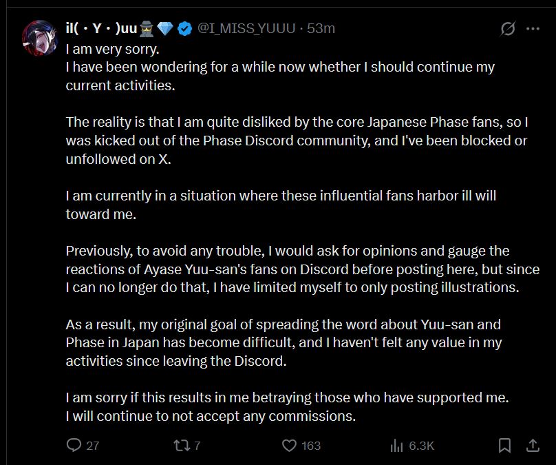The height and width of the screenshot is (465, 556).
Task: Click the blue verified checkmark badge
Action: [184, 28]
